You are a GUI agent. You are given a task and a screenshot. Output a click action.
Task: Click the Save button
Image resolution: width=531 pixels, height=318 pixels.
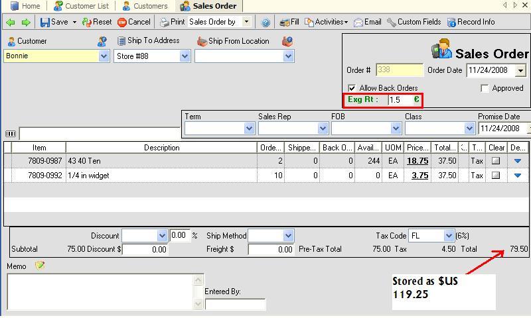(x=54, y=22)
